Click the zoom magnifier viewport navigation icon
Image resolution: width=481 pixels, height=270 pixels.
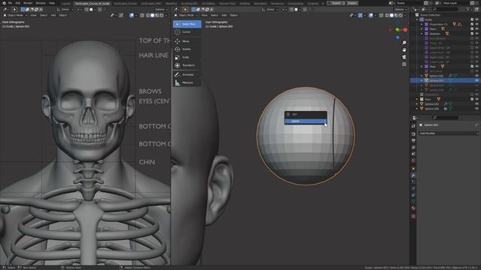click(404, 43)
